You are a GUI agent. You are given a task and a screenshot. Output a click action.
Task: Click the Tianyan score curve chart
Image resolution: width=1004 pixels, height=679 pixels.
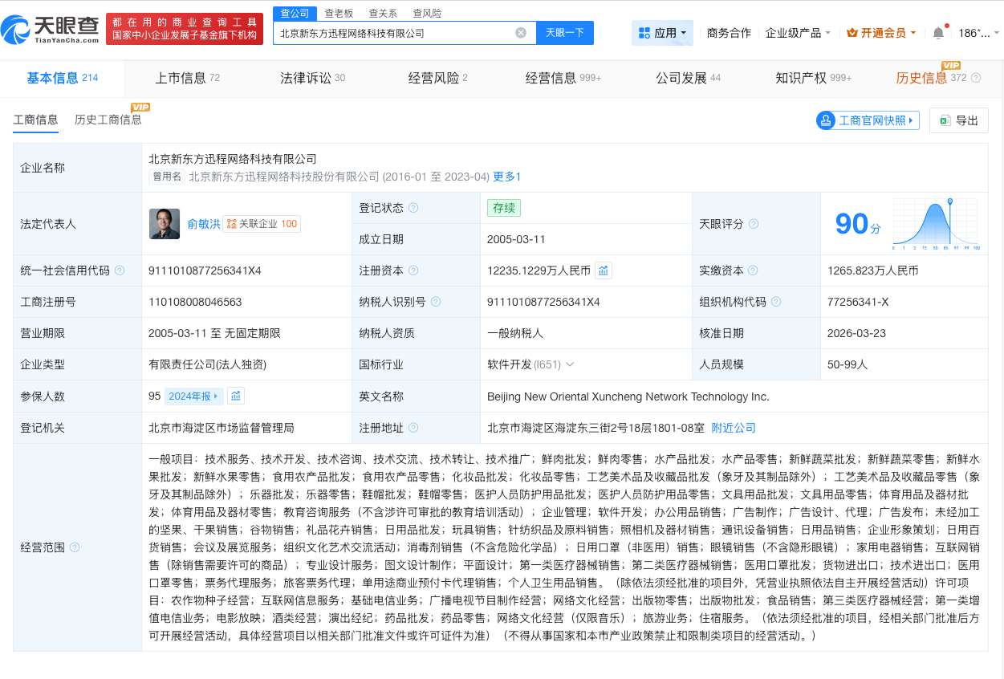[935, 224]
